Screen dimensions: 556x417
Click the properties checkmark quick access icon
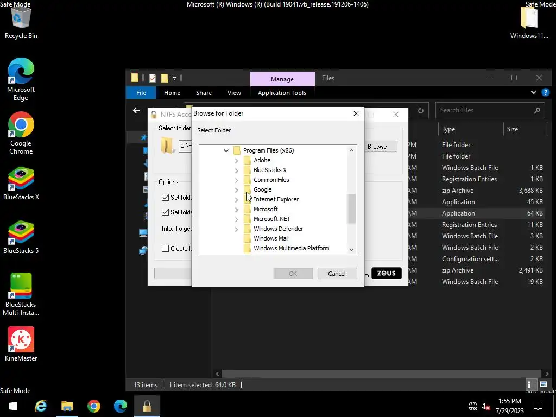153,78
